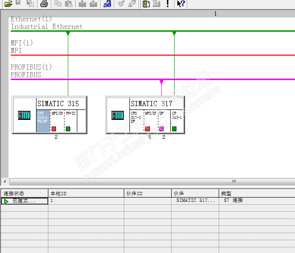295x253 pixels.
Task: Select the 已建立 connection status cell
Action: [25, 201]
